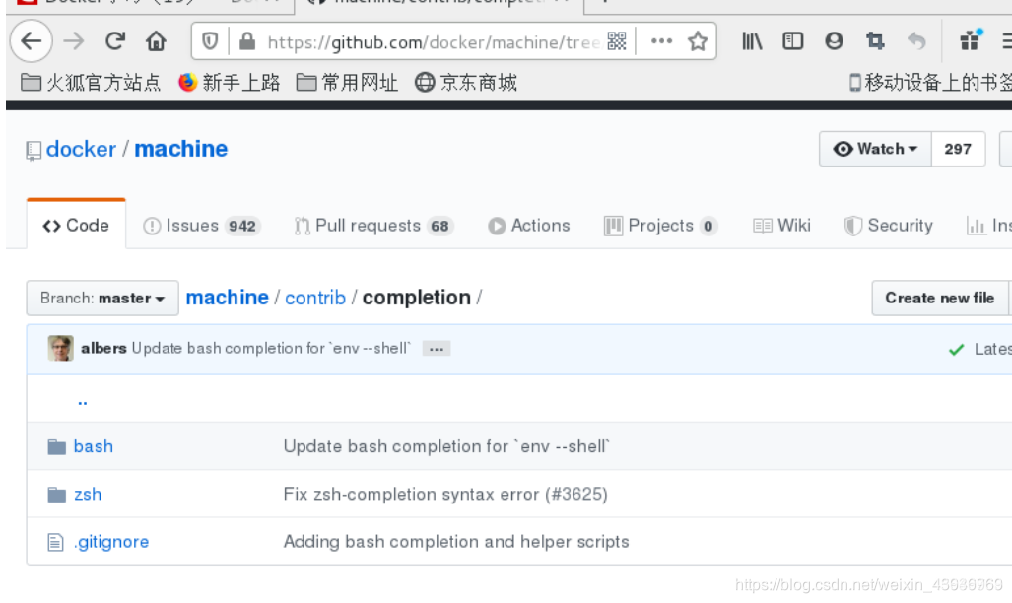Screen dimensions: 1012x603
Task: Click the screenshot crop tool icon
Action: (875, 41)
